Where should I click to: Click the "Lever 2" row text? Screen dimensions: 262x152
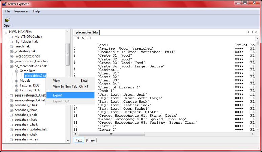[107, 130]
